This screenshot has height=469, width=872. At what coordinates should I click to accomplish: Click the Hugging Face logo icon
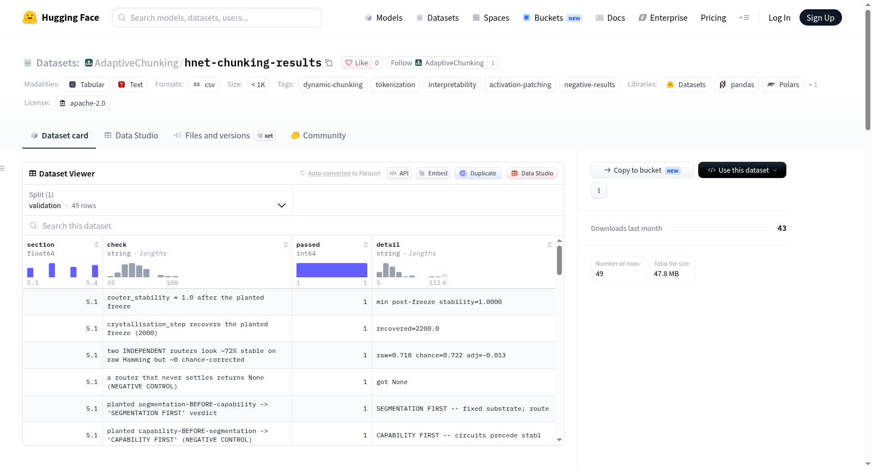coord(30,17)
